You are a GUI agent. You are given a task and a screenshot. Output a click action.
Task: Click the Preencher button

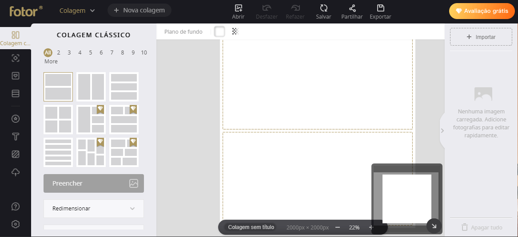click(x=94, y=183)
